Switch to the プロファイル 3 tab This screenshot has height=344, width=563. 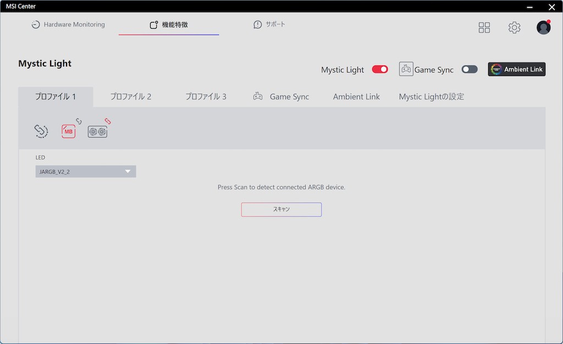206,97
